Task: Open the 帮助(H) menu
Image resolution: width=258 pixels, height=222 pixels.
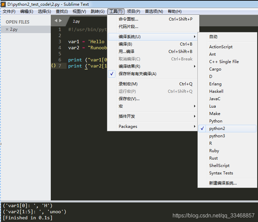Action: 175,11
